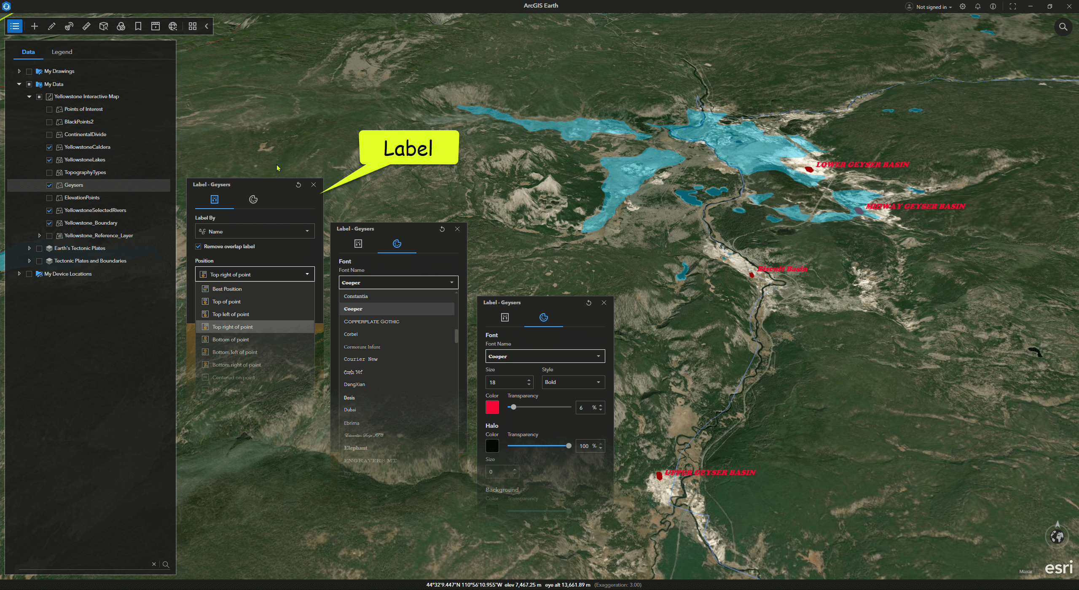Screen dimensions: 1079x590
Task: Open the Add Data tool
Action: [35, 26]
